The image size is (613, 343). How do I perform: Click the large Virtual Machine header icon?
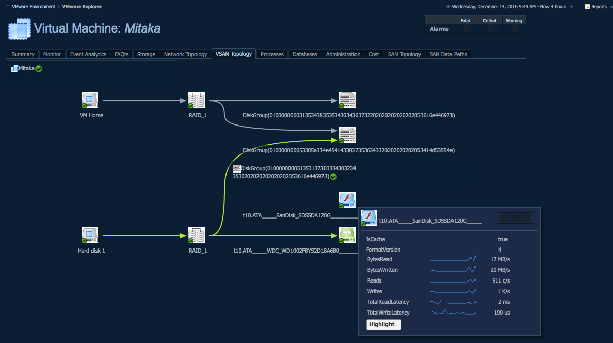19,29
